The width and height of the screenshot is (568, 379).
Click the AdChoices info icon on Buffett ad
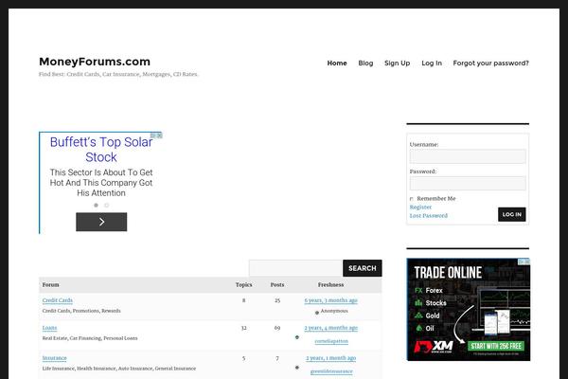(153, 135)
